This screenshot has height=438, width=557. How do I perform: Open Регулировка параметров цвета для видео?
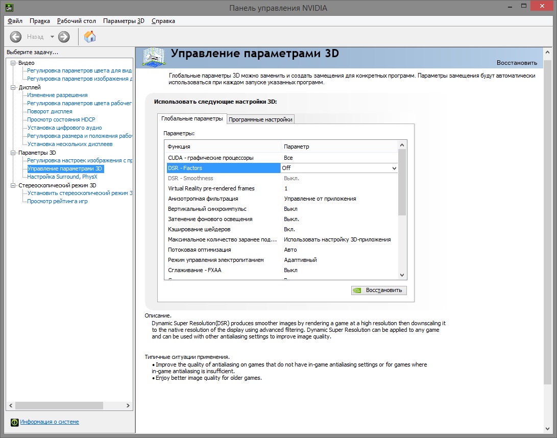coord(79,70)
